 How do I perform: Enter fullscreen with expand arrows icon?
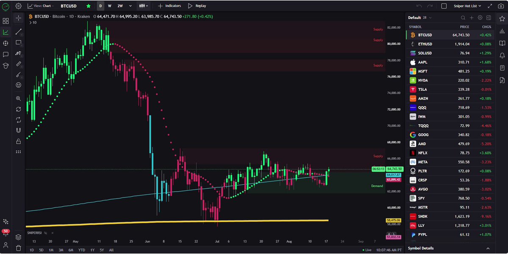click(x=490, y=6)
